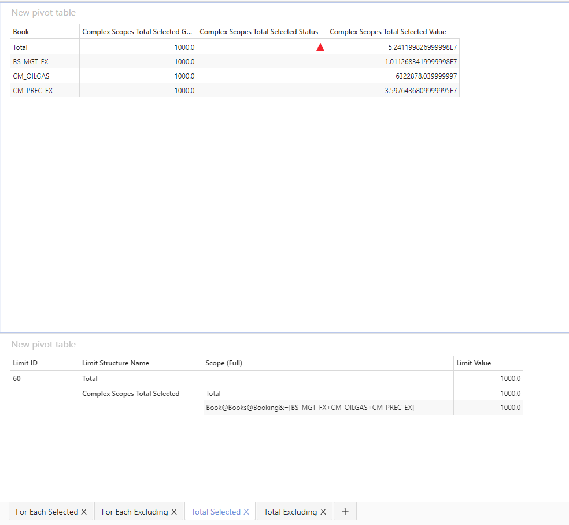Close the Total Selected tab
This screenshot has width=569, height=525.
pos(246,512)
